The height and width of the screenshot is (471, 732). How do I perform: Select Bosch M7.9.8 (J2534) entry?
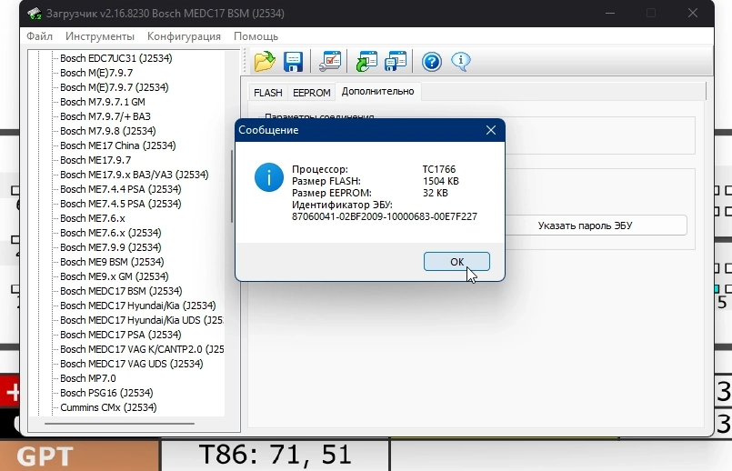coord(108,131)
